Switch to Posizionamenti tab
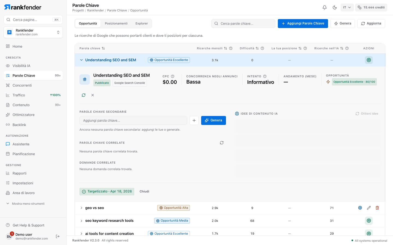The image size is (393, 245). tap(116, 23)
